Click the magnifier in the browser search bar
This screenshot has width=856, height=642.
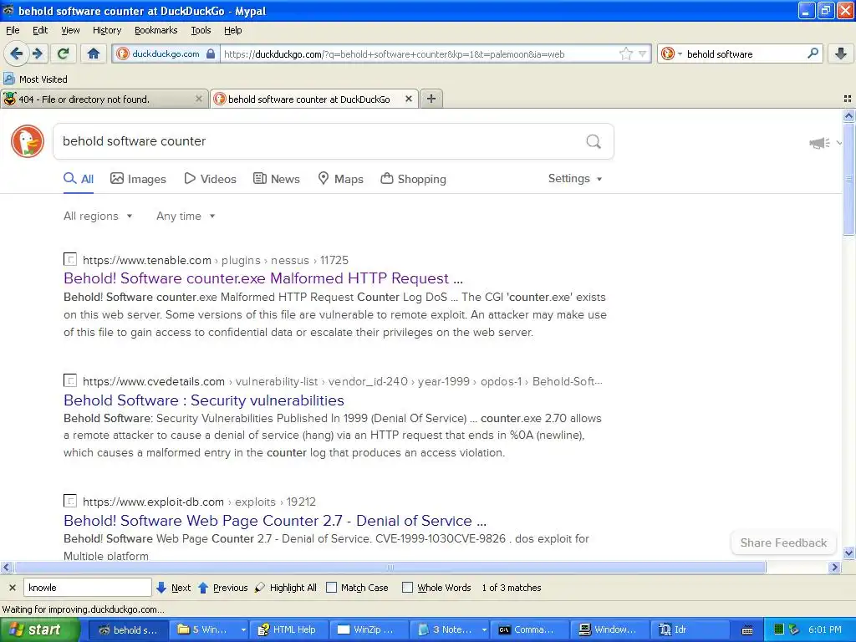(813, 53)
